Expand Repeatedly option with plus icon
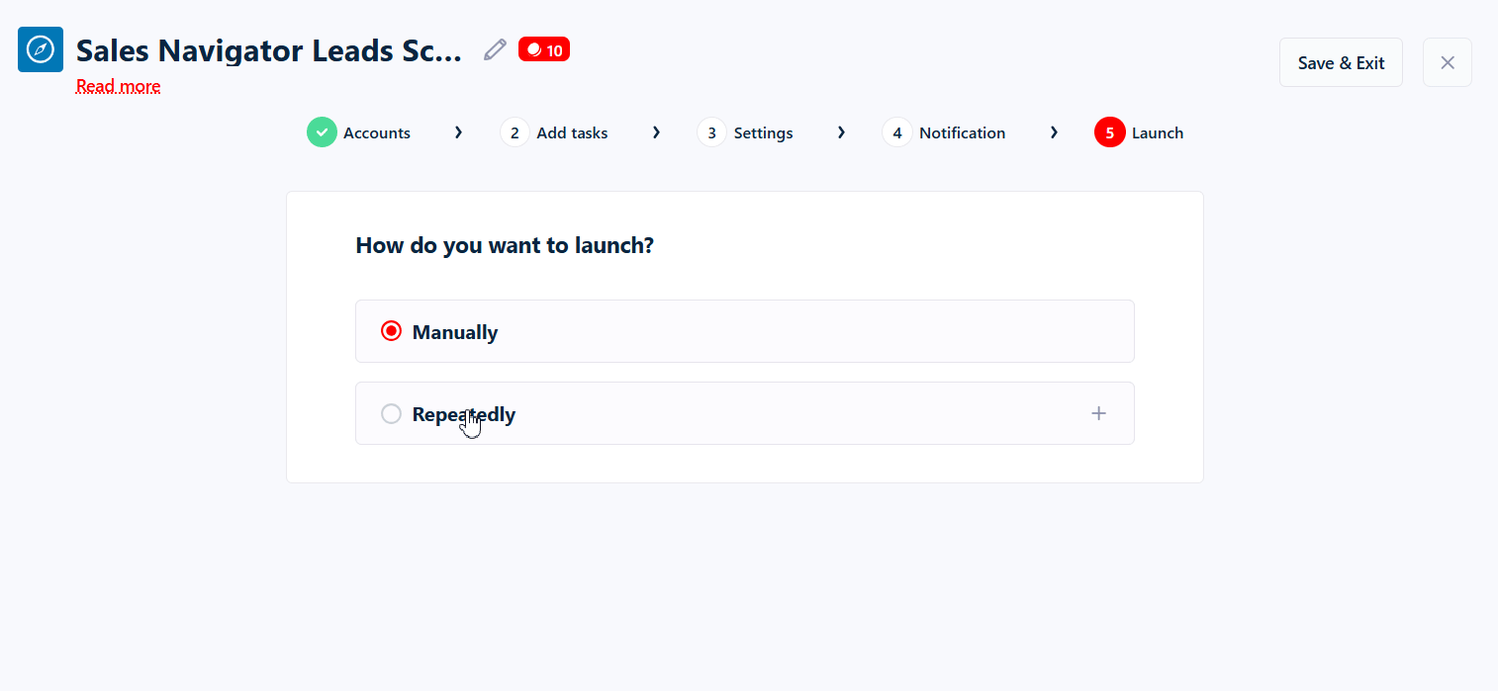Screen dimensions: 1498x691 (x=1098, y=413)
